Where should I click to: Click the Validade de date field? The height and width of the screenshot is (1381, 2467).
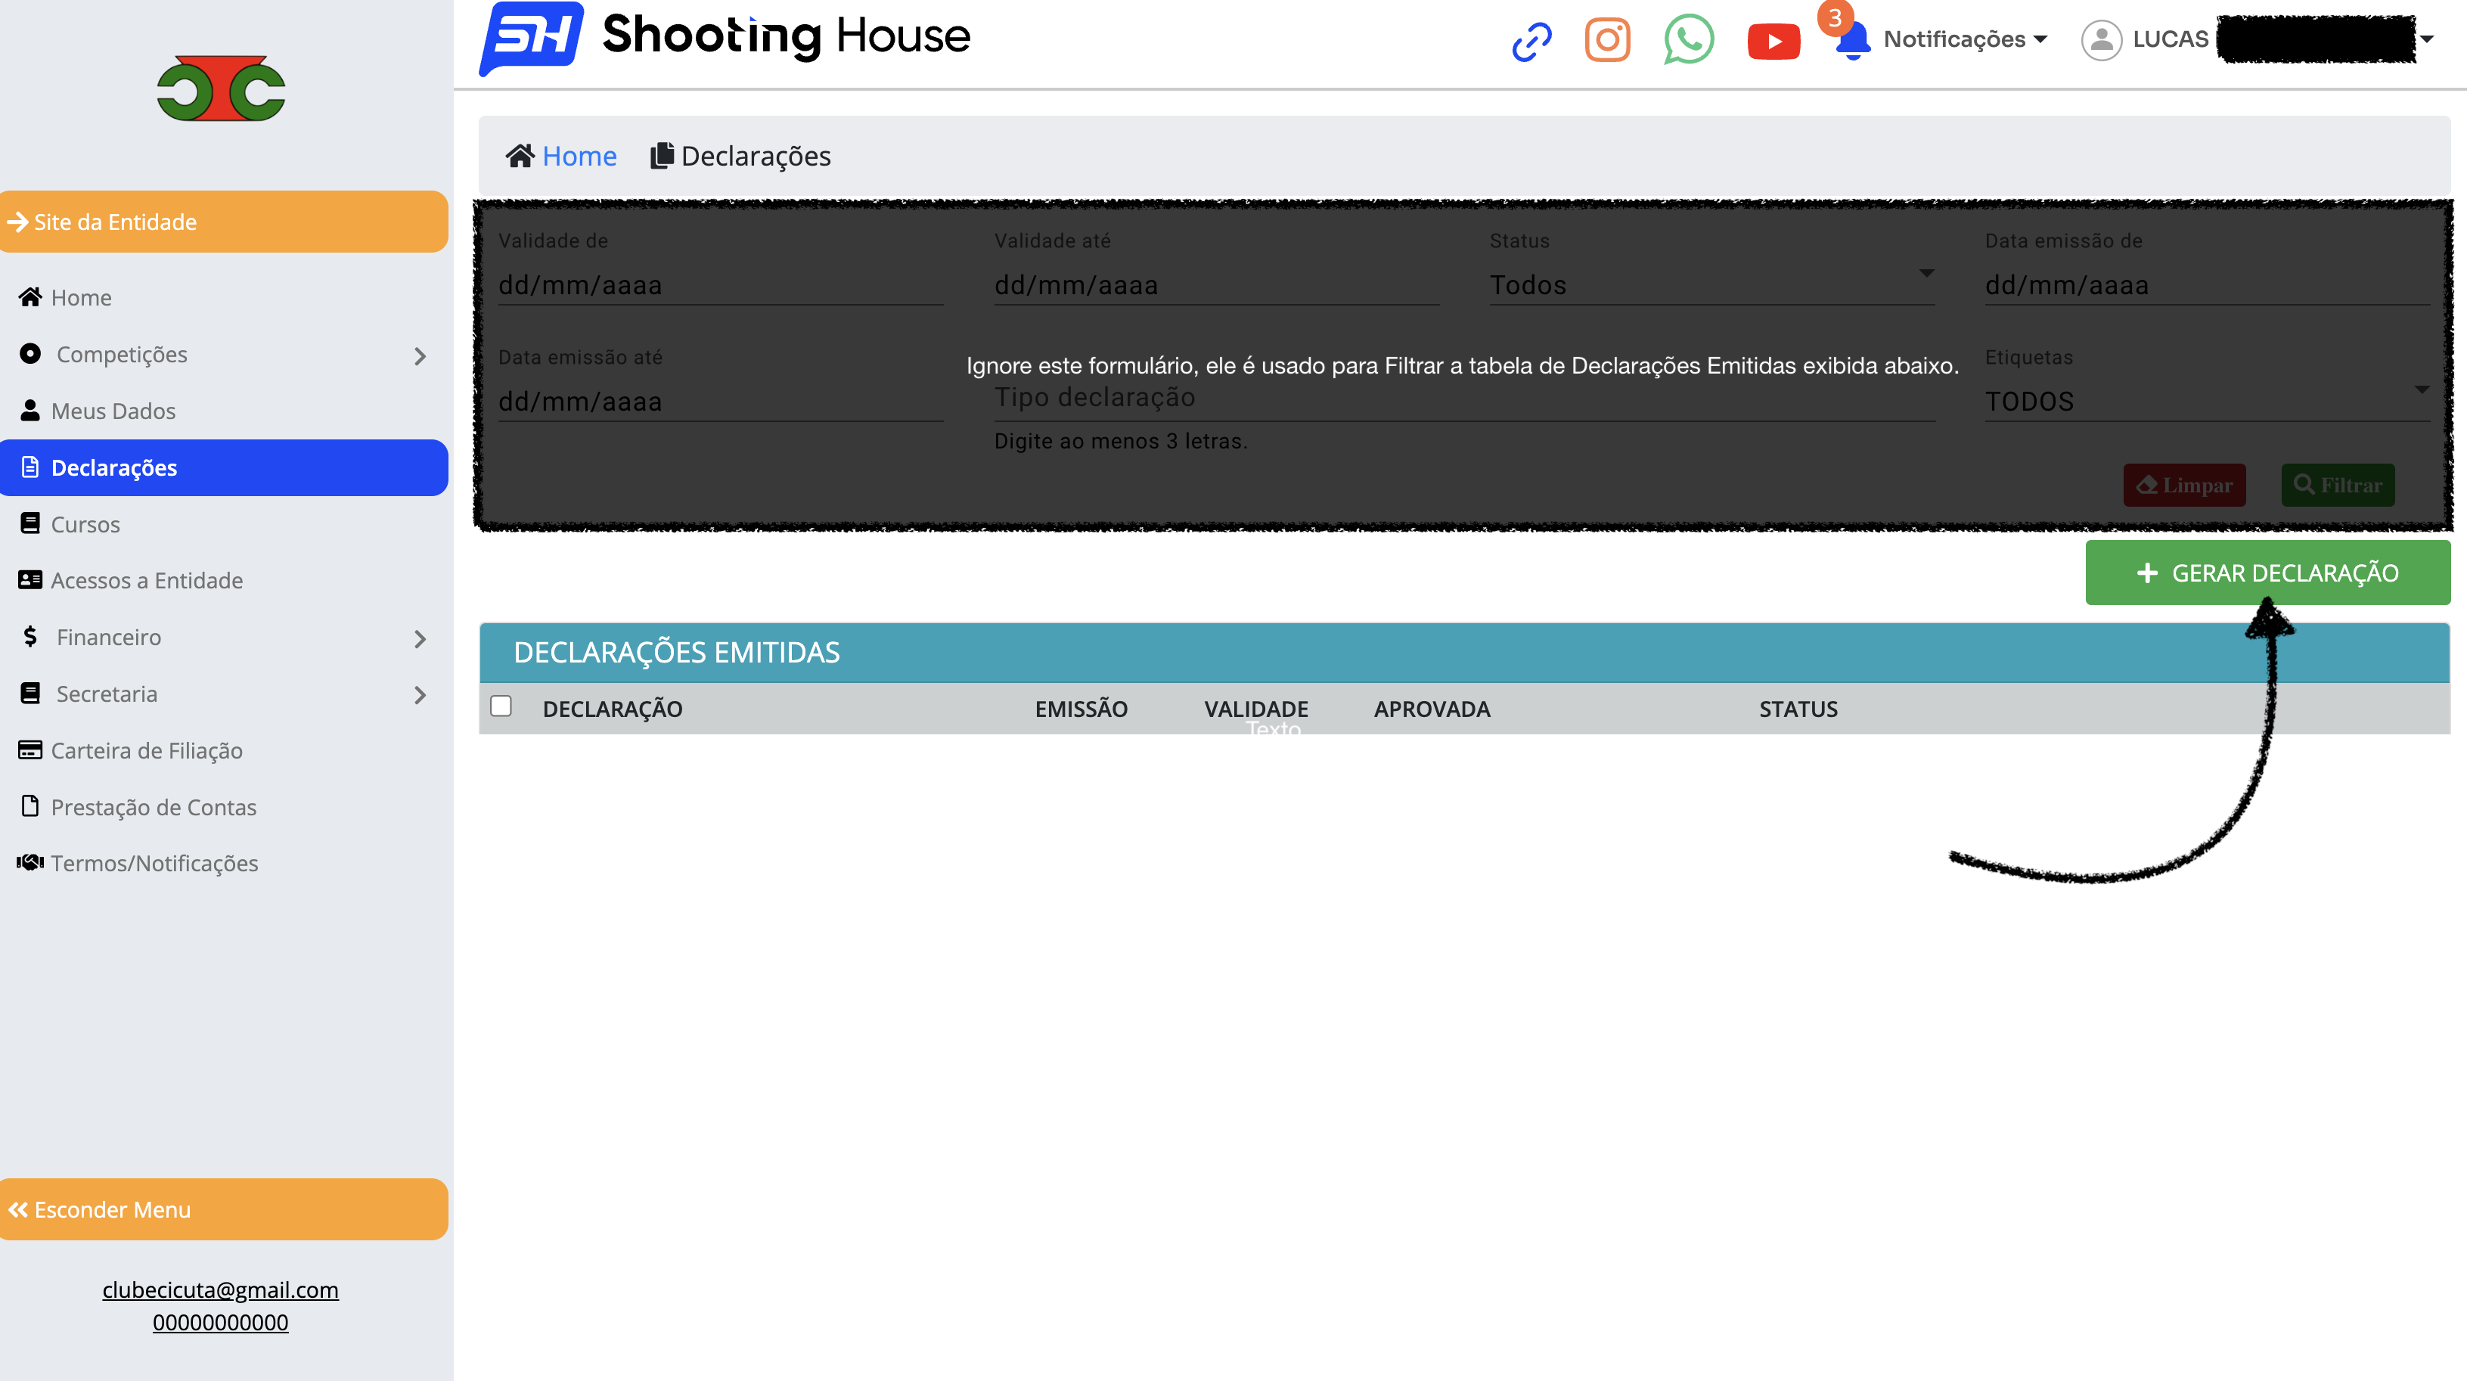click(720, 284)
